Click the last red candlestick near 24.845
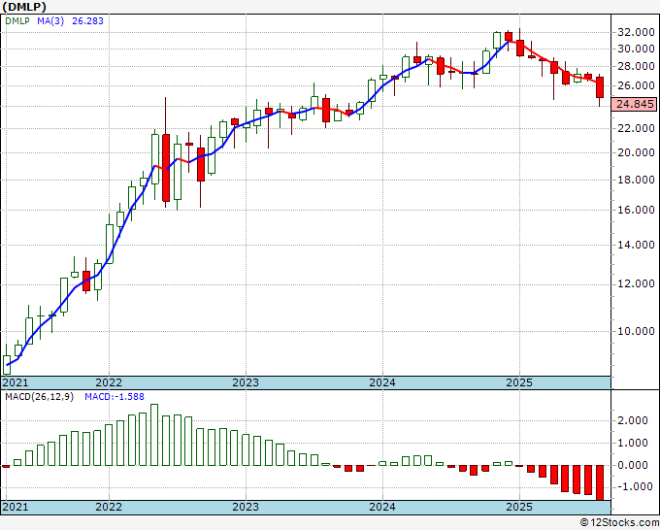This screenshot has width=660, height=530. tap(600, 87)
